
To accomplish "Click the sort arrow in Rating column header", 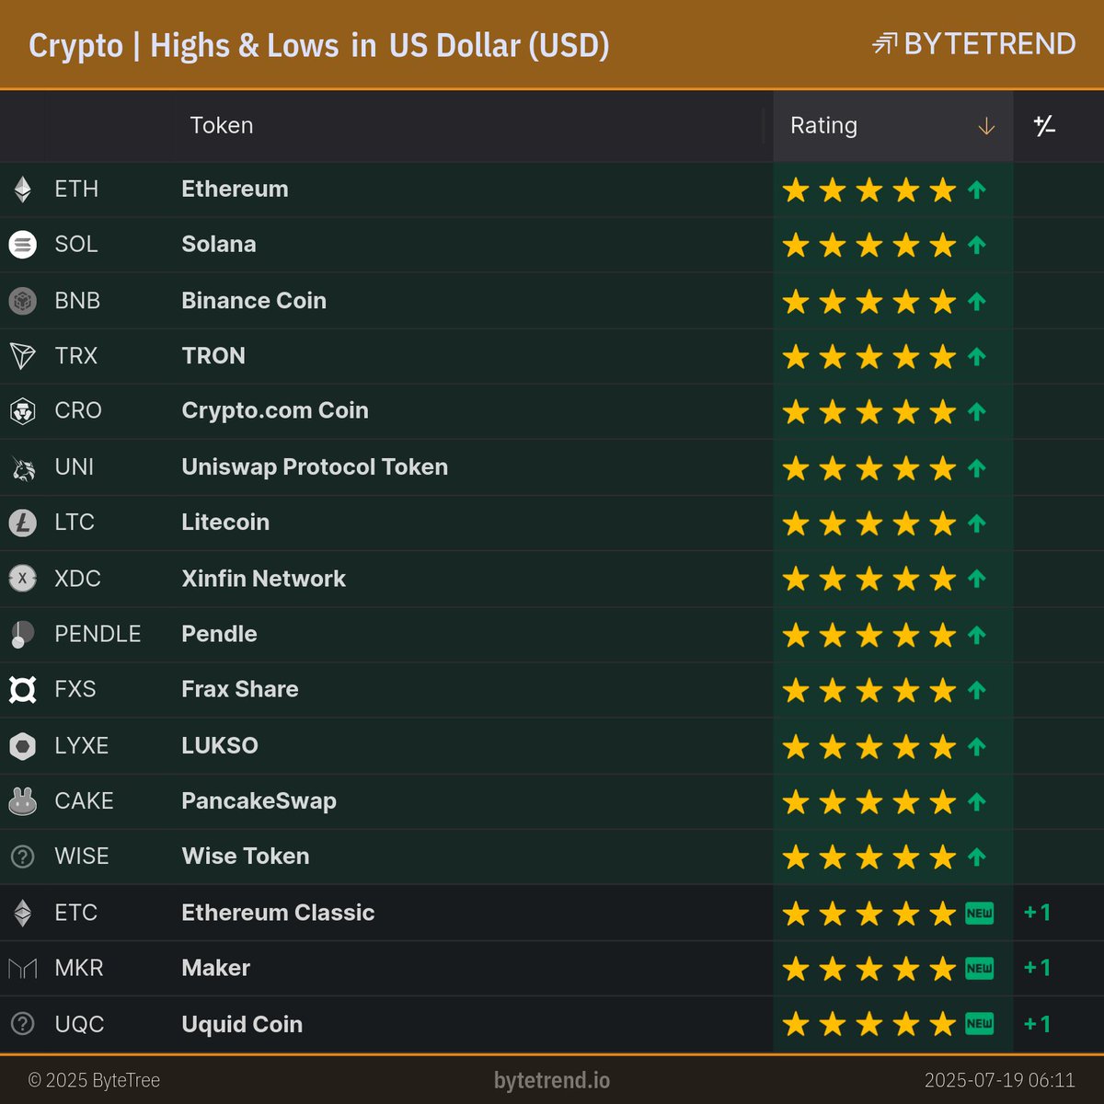I will coord(986,126).
